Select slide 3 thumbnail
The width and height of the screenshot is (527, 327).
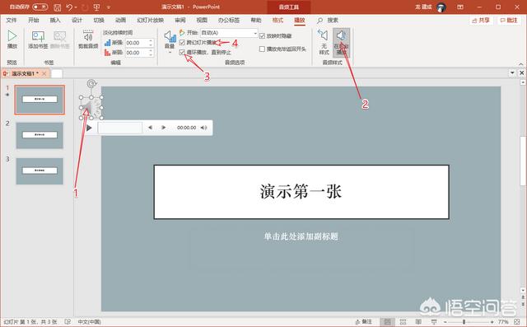pyautogui.click(x=40, y=171)
